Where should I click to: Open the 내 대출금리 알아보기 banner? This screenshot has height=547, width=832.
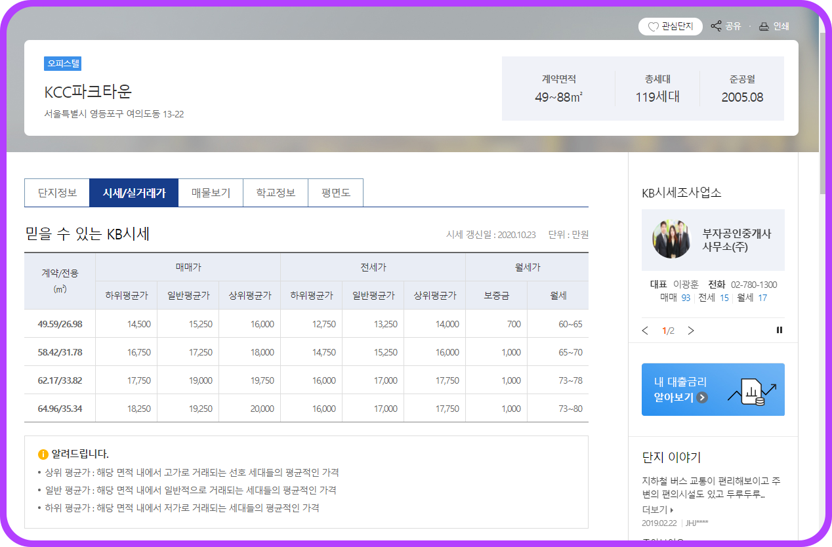click(x=713, y=390)
